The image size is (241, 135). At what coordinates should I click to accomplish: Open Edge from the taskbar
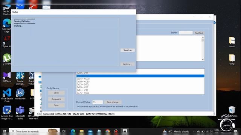73,131
